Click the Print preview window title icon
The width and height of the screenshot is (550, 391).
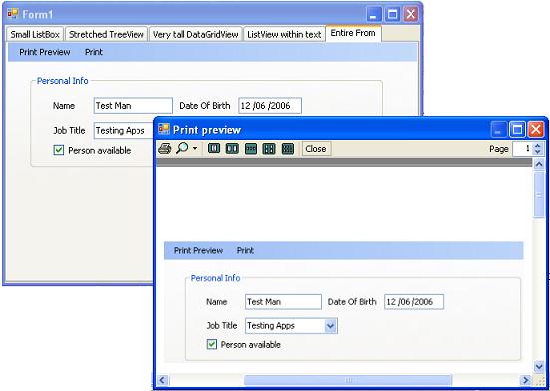[x=164, y=129]
